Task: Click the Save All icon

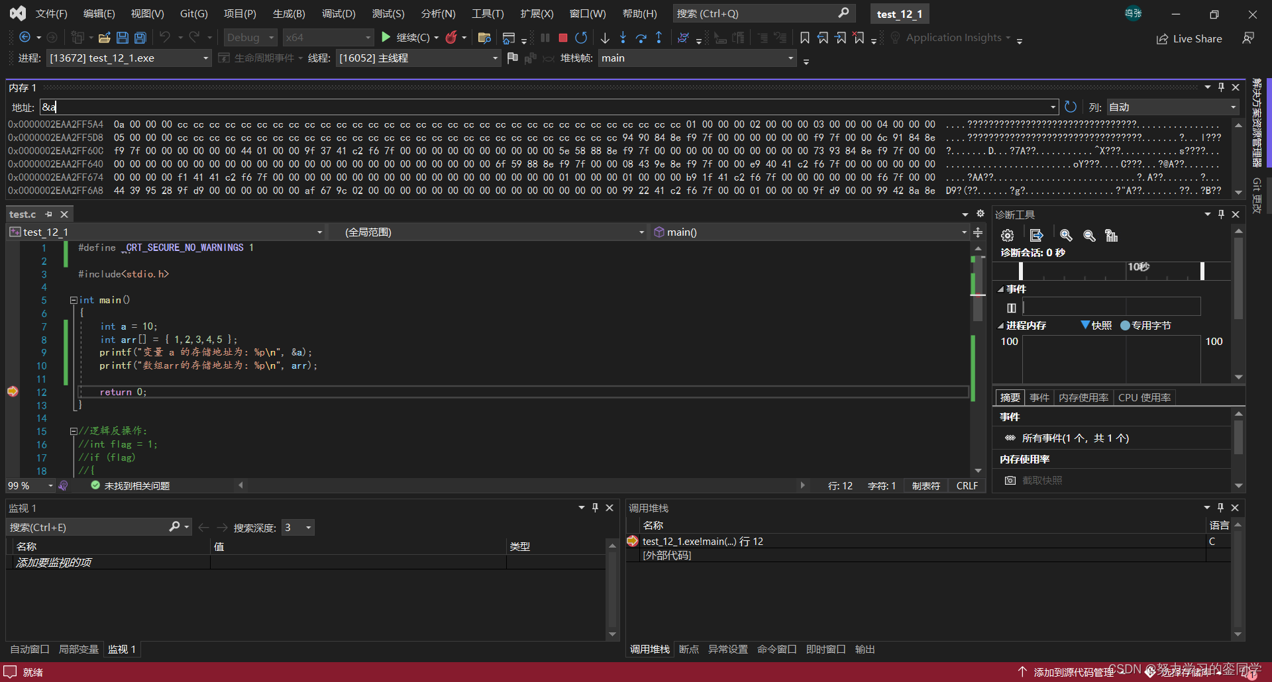Action: (x=140, y=38)
